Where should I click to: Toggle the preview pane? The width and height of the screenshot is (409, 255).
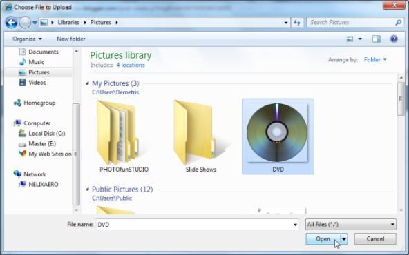tap(376, 39)
